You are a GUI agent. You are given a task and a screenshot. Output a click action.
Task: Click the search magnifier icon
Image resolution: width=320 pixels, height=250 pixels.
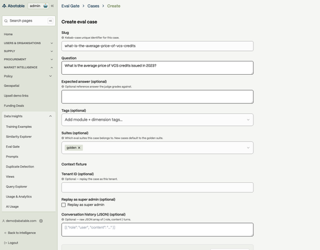point(6,21)
